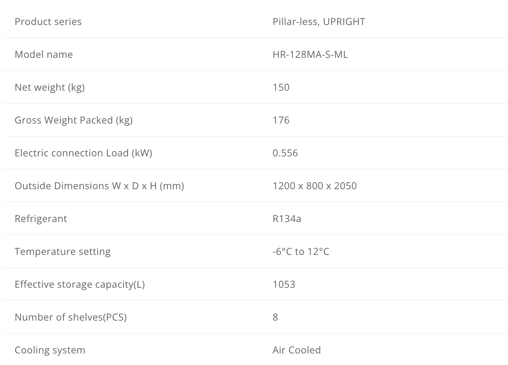
Task: Click the 'Product series' label
Action: [x=48, y=22]
